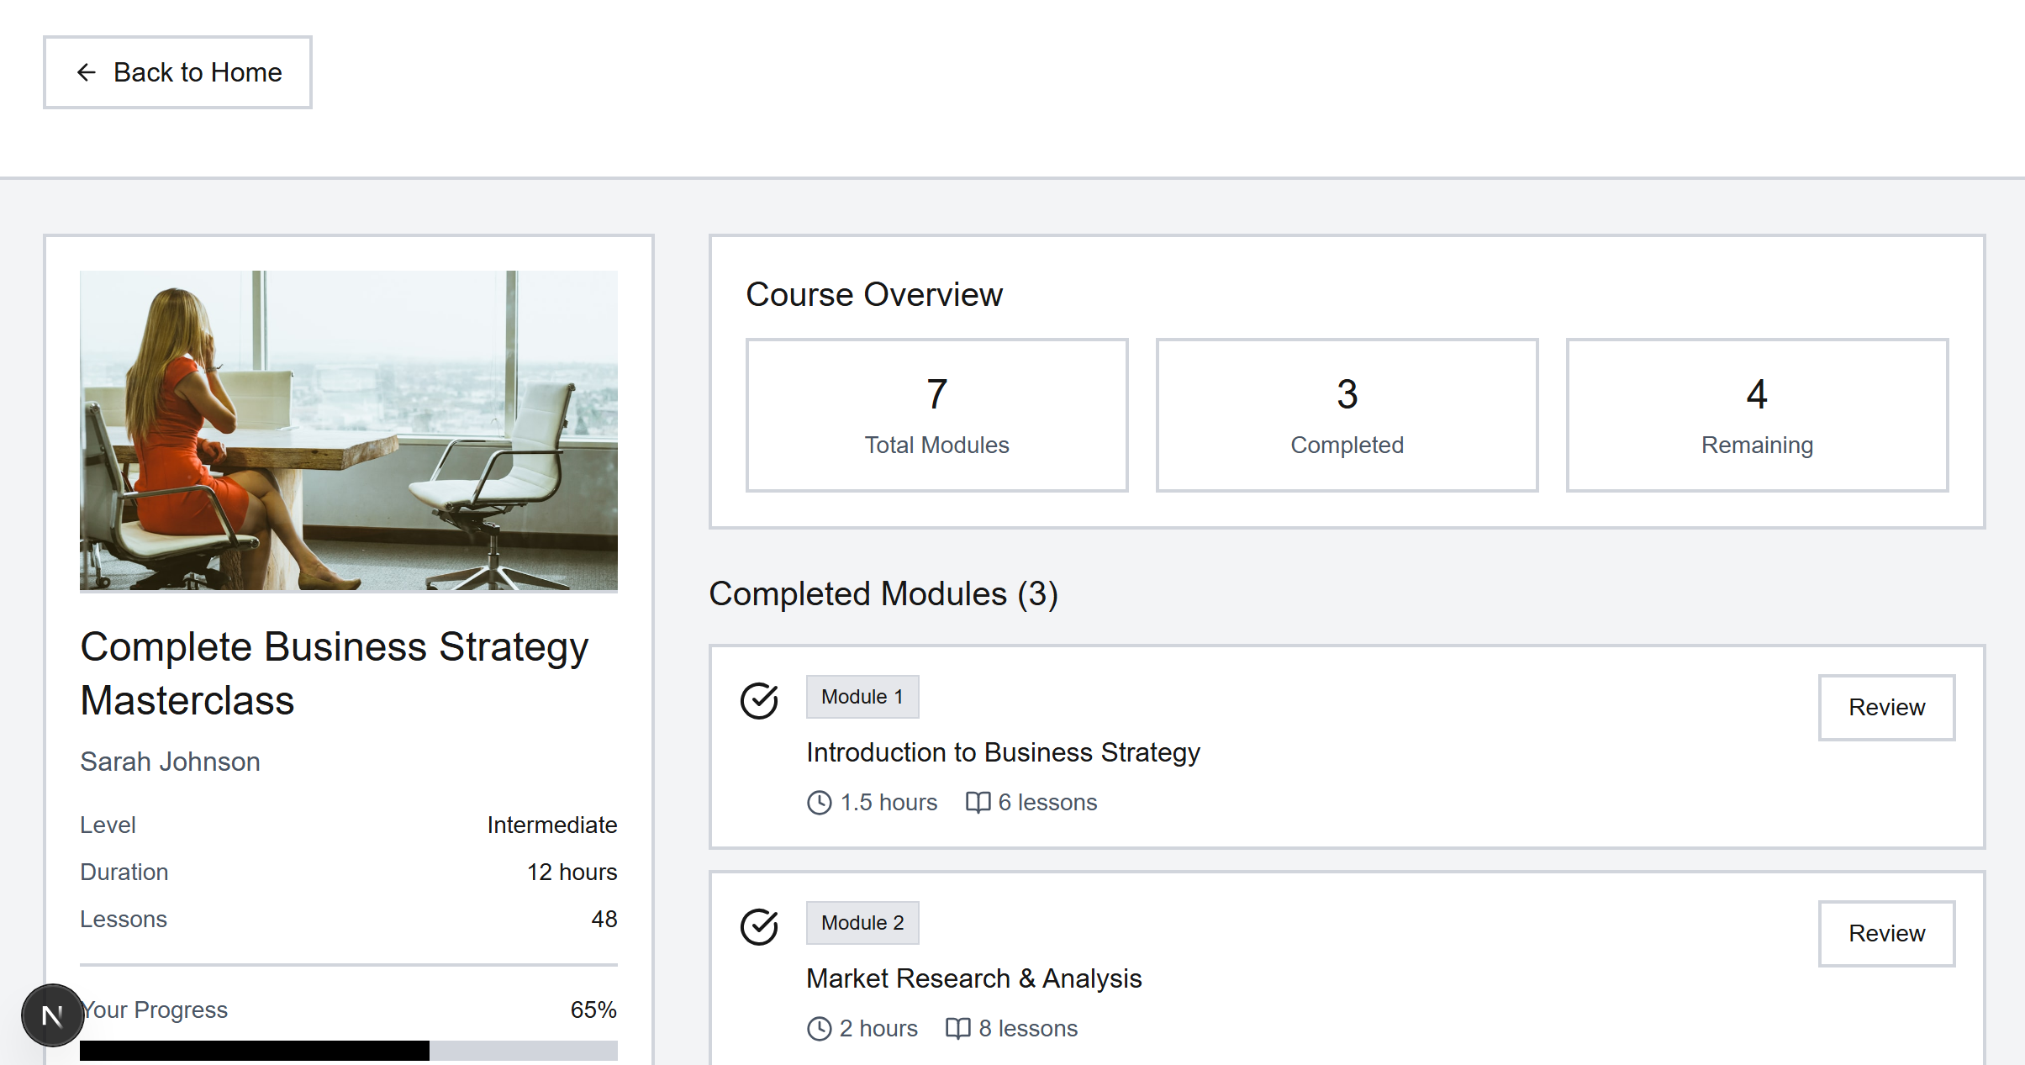Image resolution: width=2025 pixels, height=1065 pixels.
Task: Click the course progress bar
Action: (x=348, y=1050)
